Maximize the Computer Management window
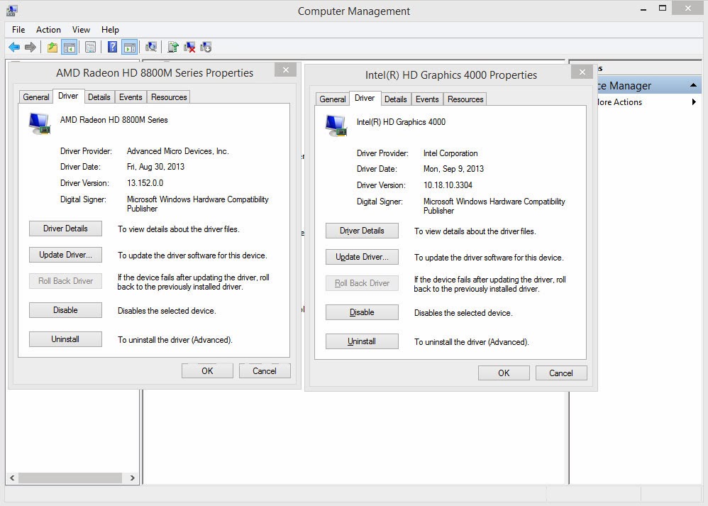708x506 pixels. 663,8
